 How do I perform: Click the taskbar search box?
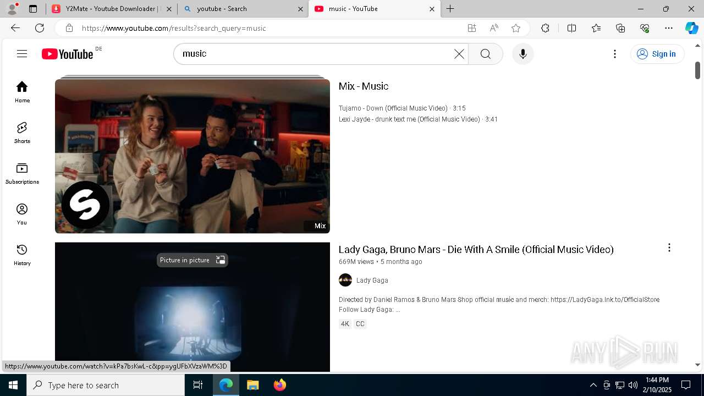106,385
